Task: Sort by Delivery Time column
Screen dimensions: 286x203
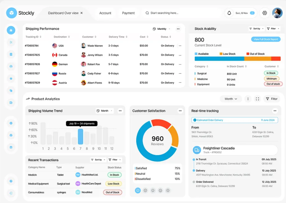Action: coord(118,37)
